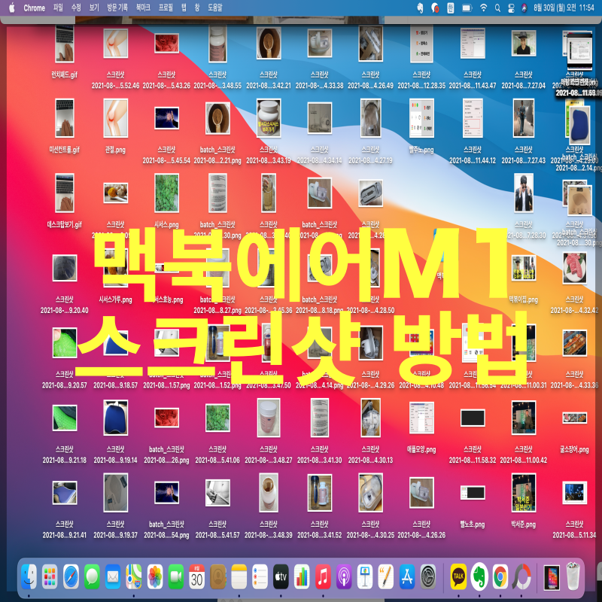Select the 애플모양.png file
This screenshot has height=602, width=602.
421,418
